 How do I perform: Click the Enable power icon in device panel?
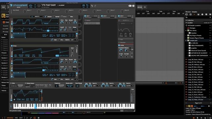point(4,22)
